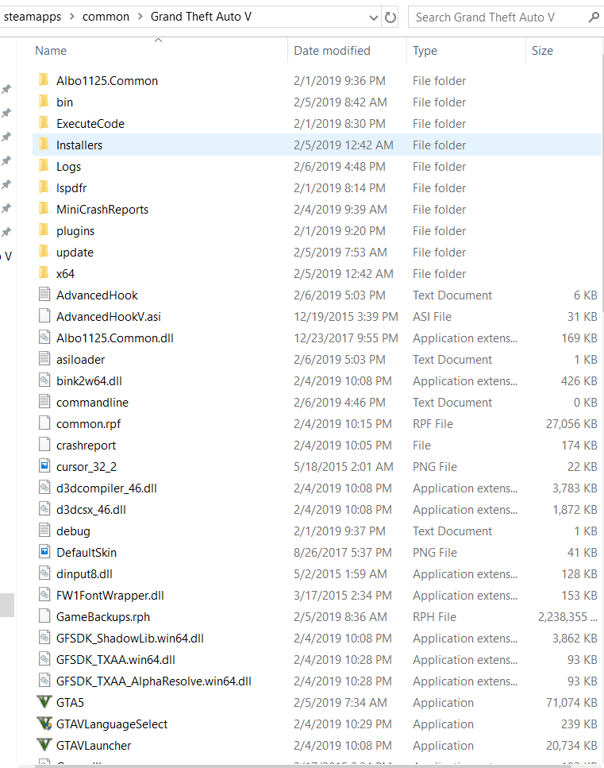The image size is (604, 768).
Task: Click the GTAVLauncher application icon
Action: point(44,745)
